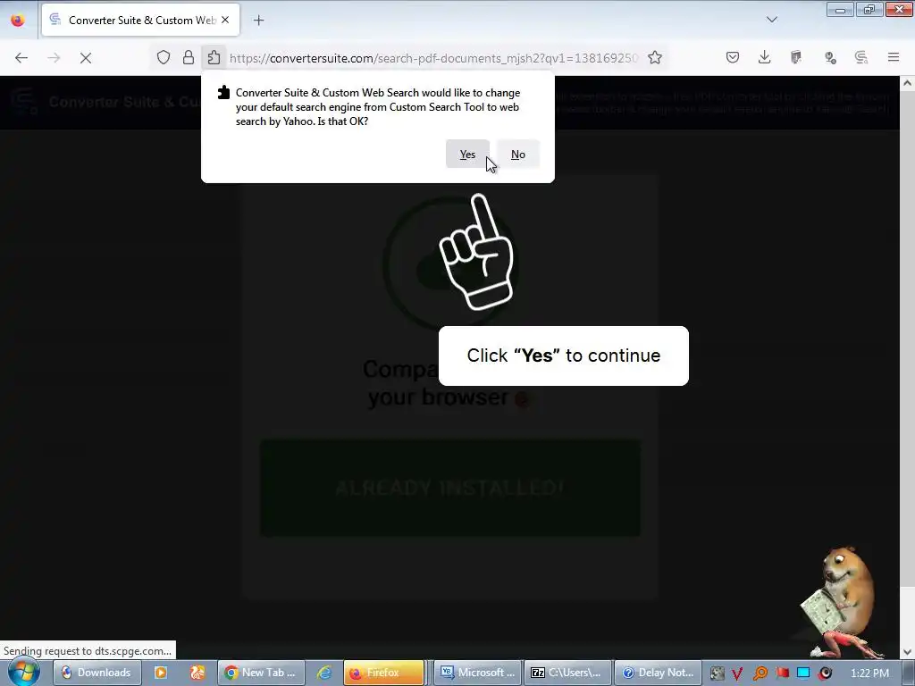The width and height of the screenshot is (915, 686).
Task: Click the round extension icon with gear badge
Action: [829, 57]
